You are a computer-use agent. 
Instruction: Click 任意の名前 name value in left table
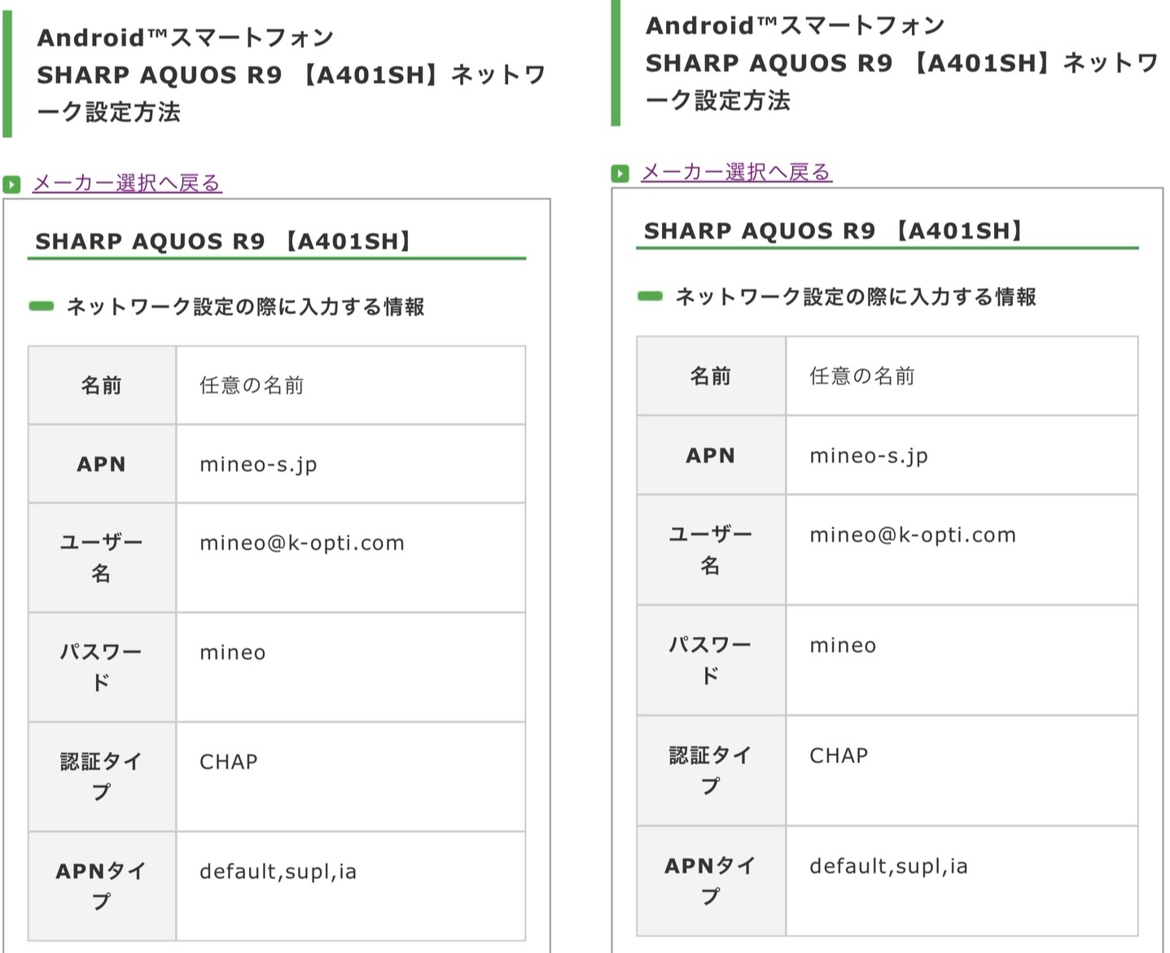[252, 385]
